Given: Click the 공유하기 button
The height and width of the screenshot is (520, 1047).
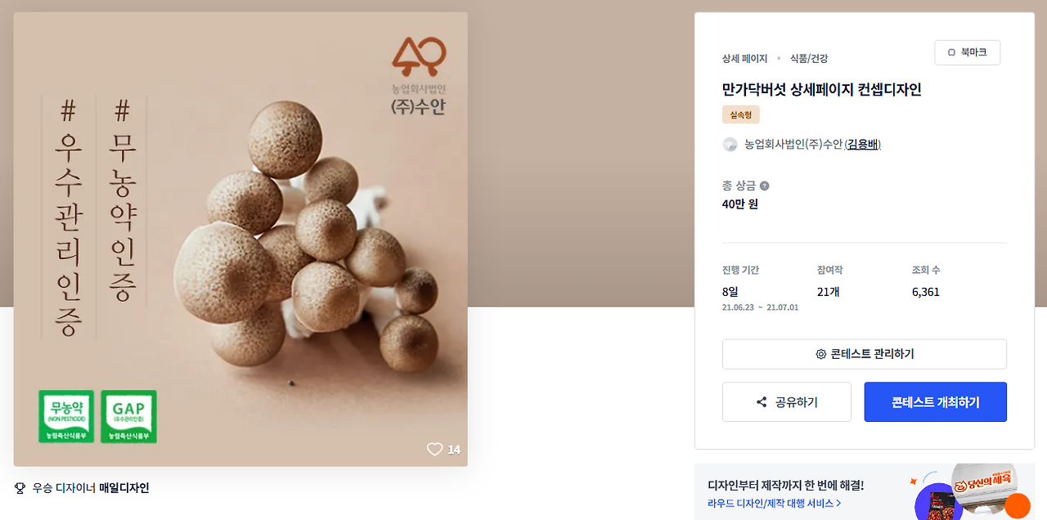Looking at the screenshot, I should pyautogui.click(x=787, y=402).
